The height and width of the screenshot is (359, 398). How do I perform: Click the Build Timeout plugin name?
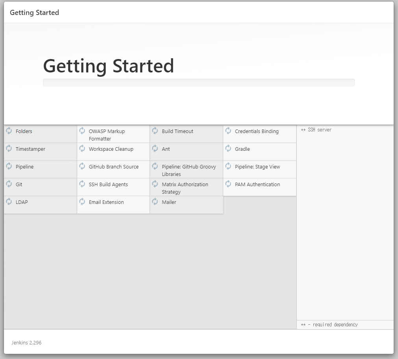click(178, 131)
